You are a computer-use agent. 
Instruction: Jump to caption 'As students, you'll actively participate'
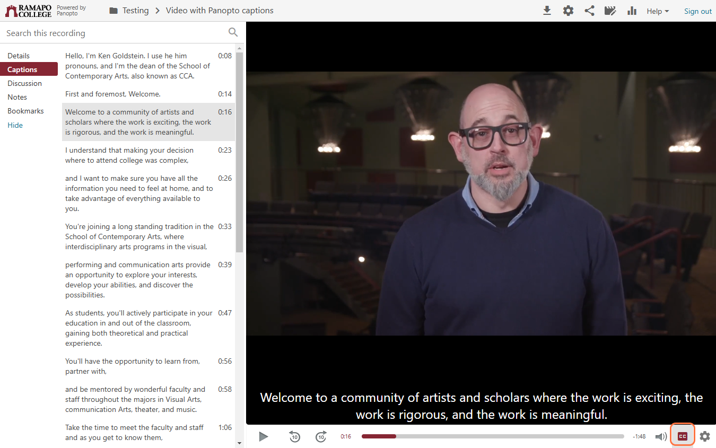coord(149,328)
